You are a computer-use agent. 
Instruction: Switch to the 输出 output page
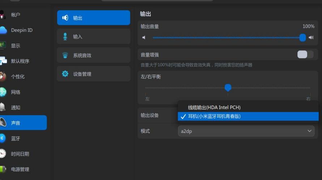pyautogui.click(x=94, y=18)
